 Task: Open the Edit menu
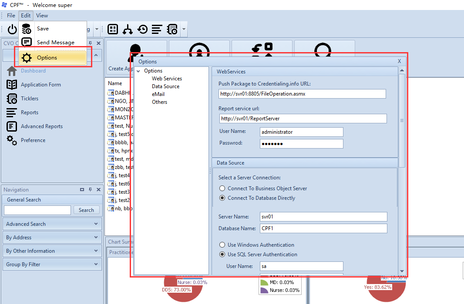click(x=26, y=15)
